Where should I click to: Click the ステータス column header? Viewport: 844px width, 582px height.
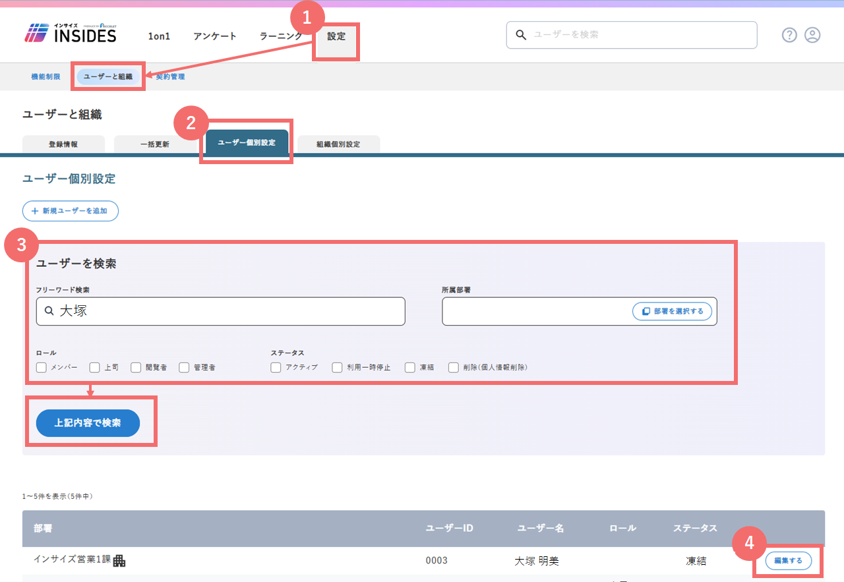pos(695,529)
